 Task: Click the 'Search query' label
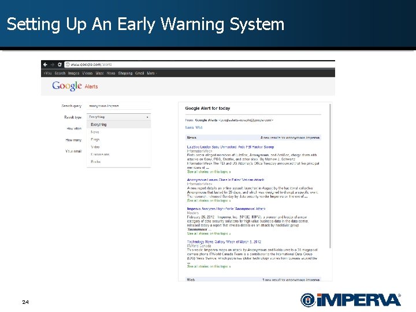pos(72,106)
